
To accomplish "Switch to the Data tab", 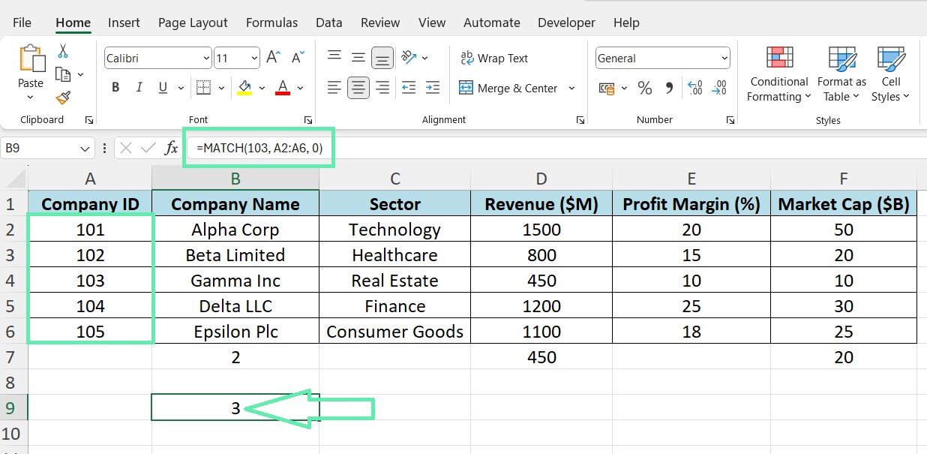I will pos(328,23).
